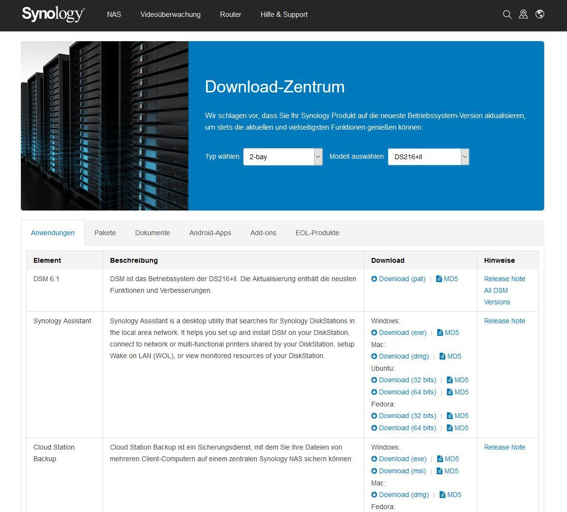This screenshot has height=512, width=567.
Task: Click download icon for Cloud Station Backup msi
Action: tap(374, 471)
